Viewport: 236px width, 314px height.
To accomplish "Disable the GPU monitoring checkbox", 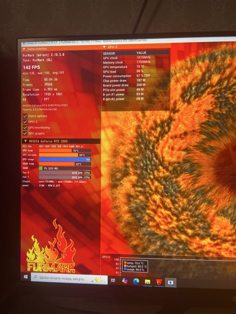I will pyautogui.click(x=25, y=127).
